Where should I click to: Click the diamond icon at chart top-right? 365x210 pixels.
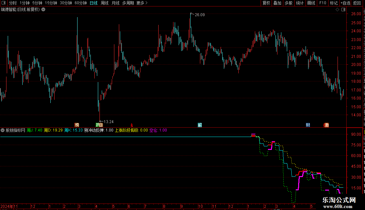[x=337, y=10]
